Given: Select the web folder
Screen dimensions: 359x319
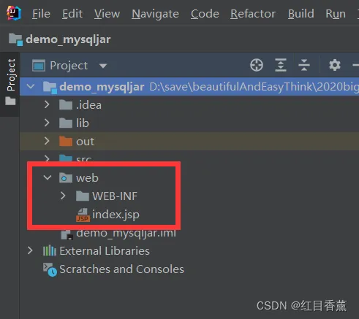Looking at the screenshot, I should coord(87,178).
